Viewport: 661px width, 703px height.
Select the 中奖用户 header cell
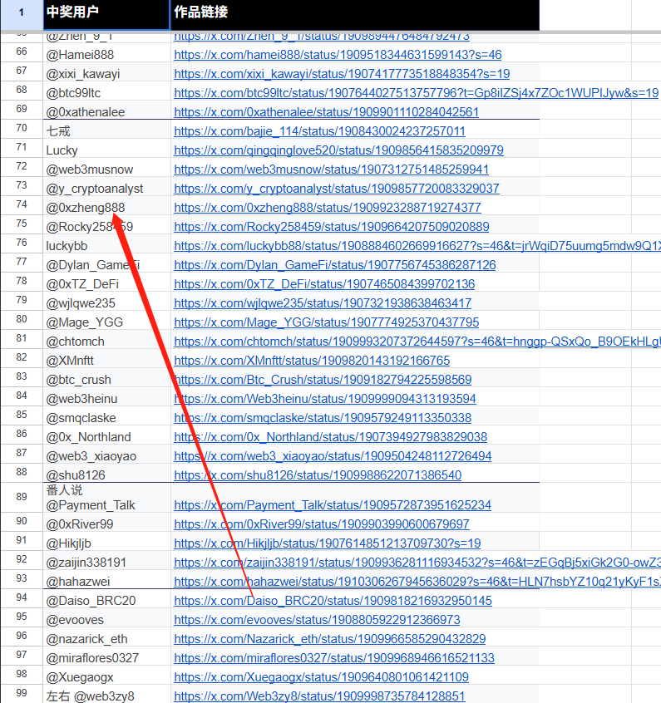pos(106,14)
